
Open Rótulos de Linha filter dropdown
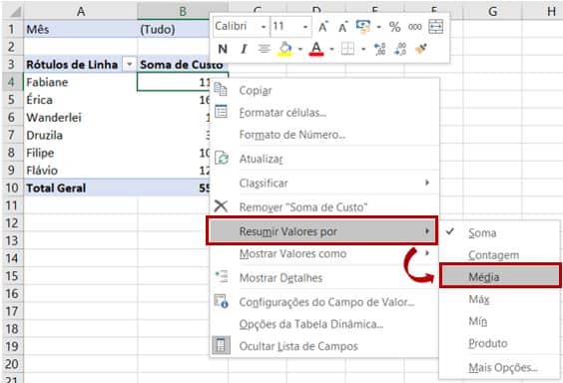tap(129, 65)
